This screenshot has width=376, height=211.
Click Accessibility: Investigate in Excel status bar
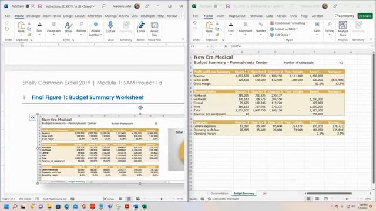(x=223, y=199)
